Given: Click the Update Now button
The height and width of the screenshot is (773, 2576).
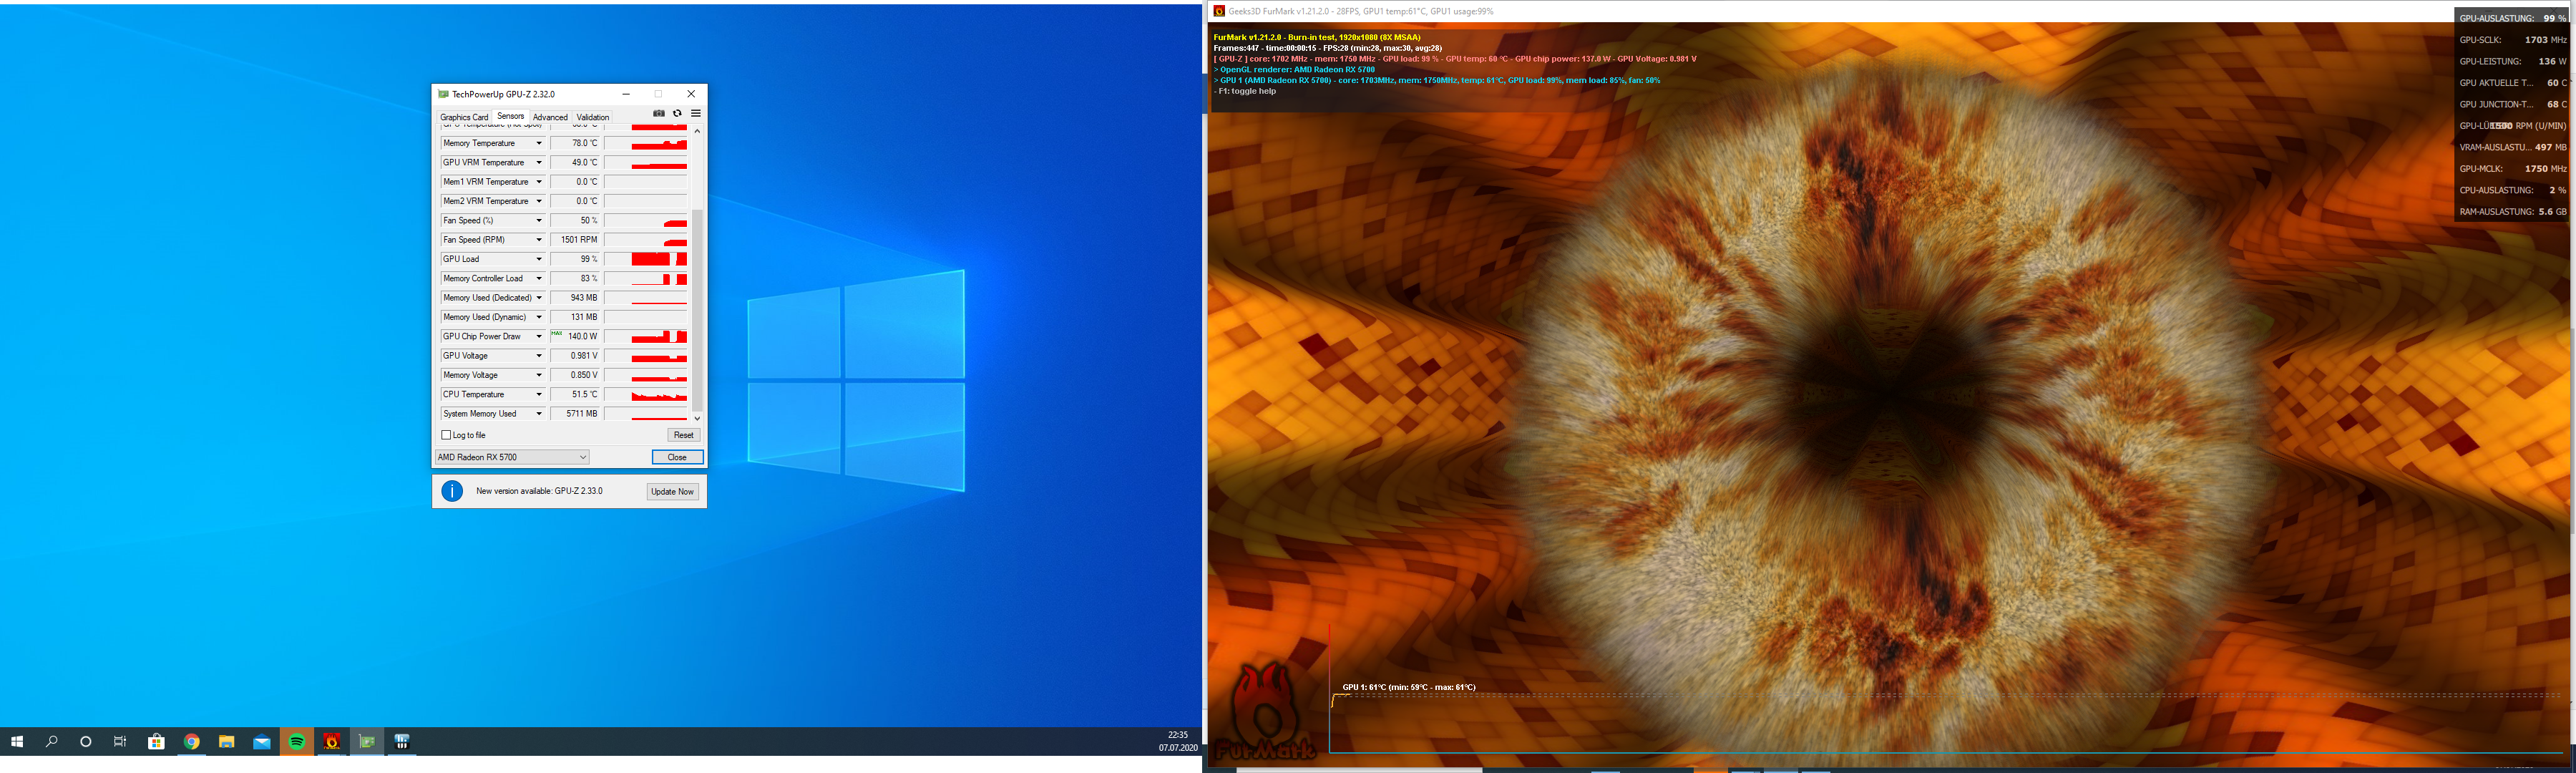Looking at the screenshot, I should (672, 492).
